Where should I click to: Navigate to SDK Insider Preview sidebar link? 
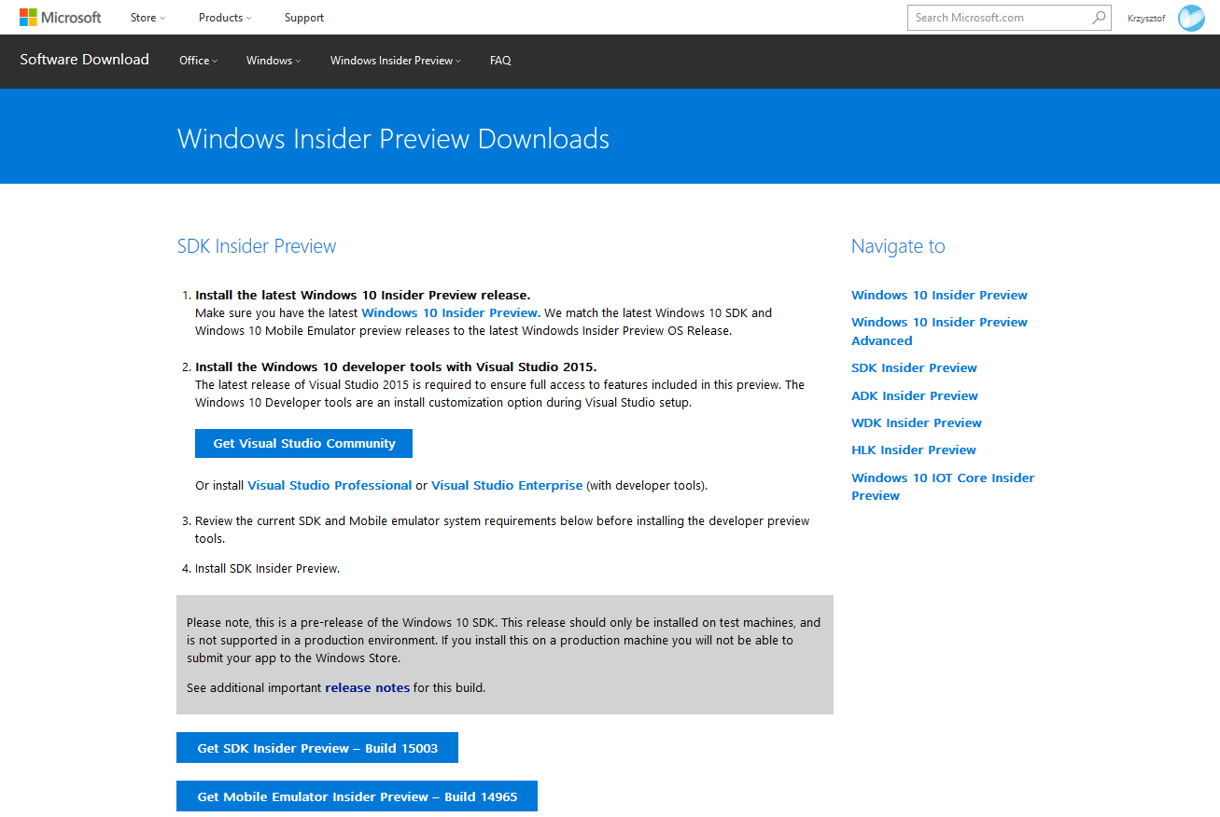pyautogui.click(x=914, y=367)
